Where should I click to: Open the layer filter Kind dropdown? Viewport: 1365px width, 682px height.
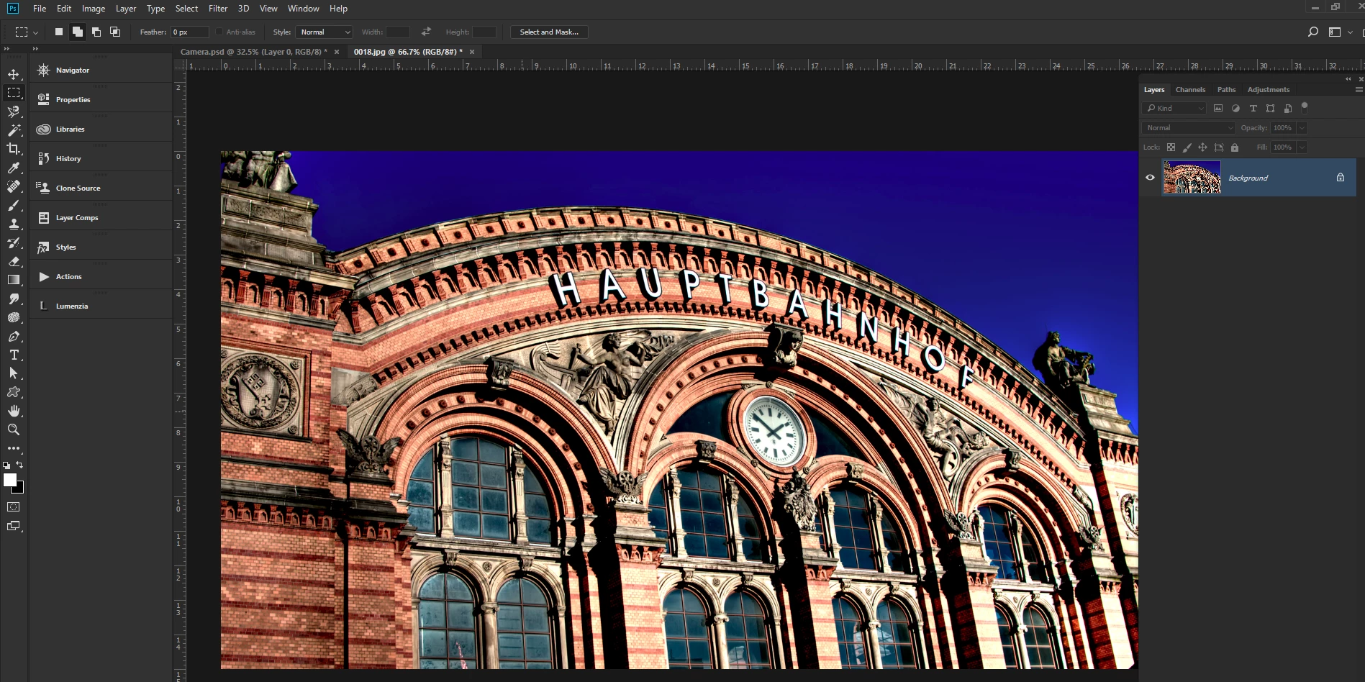coord(1174,108)
